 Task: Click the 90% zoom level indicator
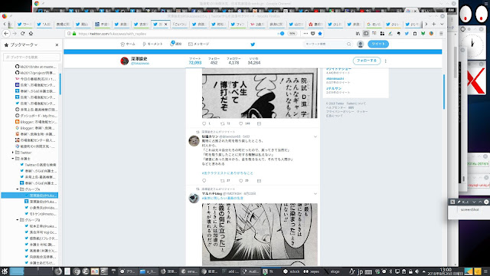(292, 34)
